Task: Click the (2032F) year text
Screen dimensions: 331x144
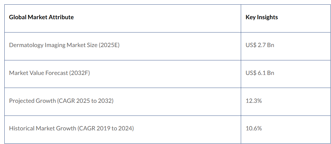Action: tap(79, 73)
